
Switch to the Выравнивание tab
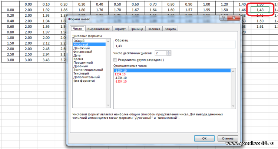(x=98, y=29)
